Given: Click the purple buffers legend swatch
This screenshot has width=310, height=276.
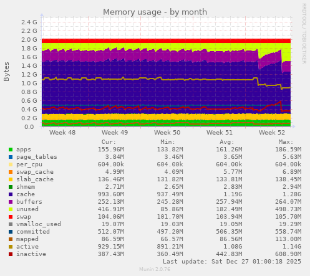Looking at the screenshot, I should click(11, 202).
